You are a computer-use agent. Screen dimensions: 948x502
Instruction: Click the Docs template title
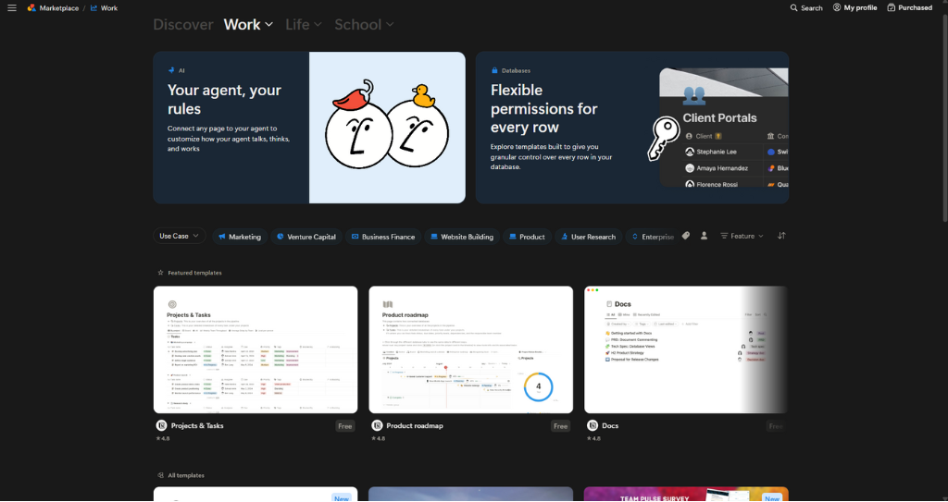click(x=610, y=426)
